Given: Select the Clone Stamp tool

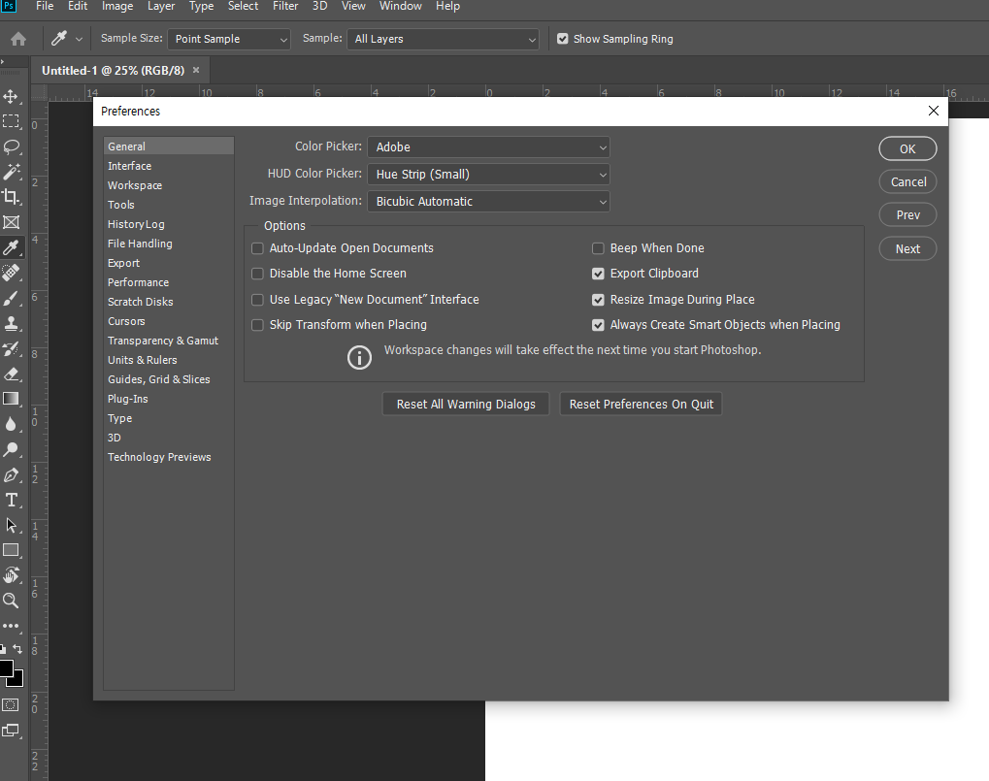Looking at the screenshot, I should point(13,323).
